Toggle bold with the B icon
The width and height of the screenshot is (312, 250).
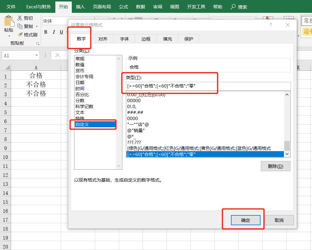coord(45,32)
